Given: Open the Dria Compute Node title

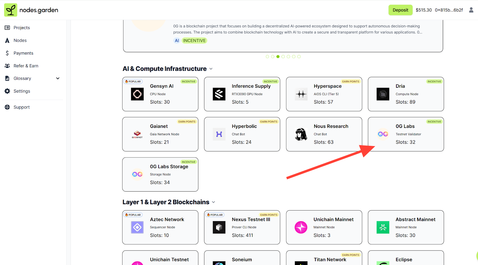Looking at the screenshot, I should click(400, 86).
